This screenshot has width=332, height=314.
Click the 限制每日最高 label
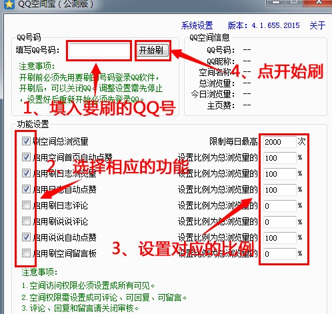tap(233, 141)
